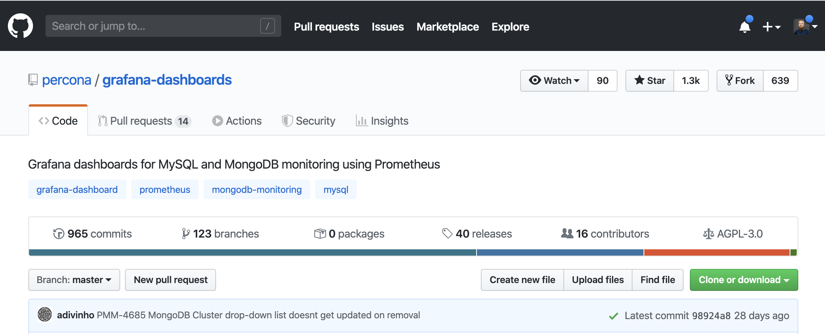Click the orange-red segment of language bar

(x=717, y=252)
